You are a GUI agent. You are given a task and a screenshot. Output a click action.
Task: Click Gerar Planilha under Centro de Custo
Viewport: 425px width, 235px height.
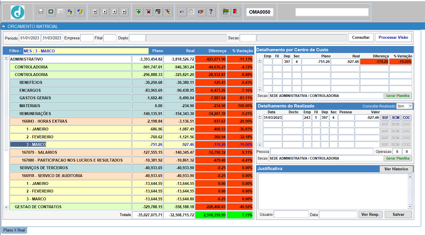(398, 96)
